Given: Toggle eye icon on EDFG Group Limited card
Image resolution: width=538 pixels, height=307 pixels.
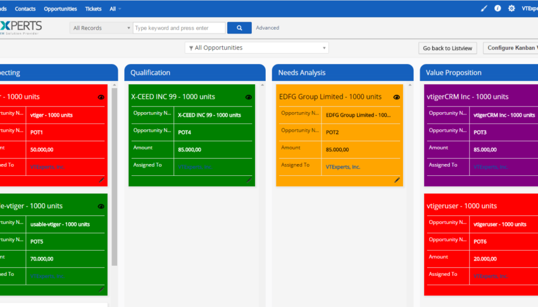Looking at the screenshot, I should 396,97.
